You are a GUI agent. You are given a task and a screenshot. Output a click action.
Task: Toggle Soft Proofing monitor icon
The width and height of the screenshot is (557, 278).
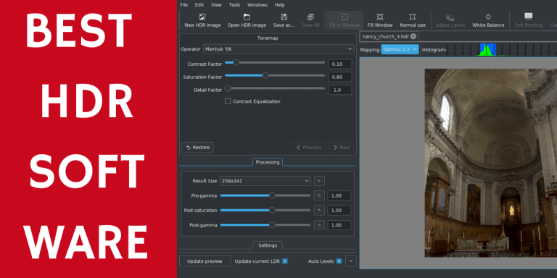(x=529, y=17)
